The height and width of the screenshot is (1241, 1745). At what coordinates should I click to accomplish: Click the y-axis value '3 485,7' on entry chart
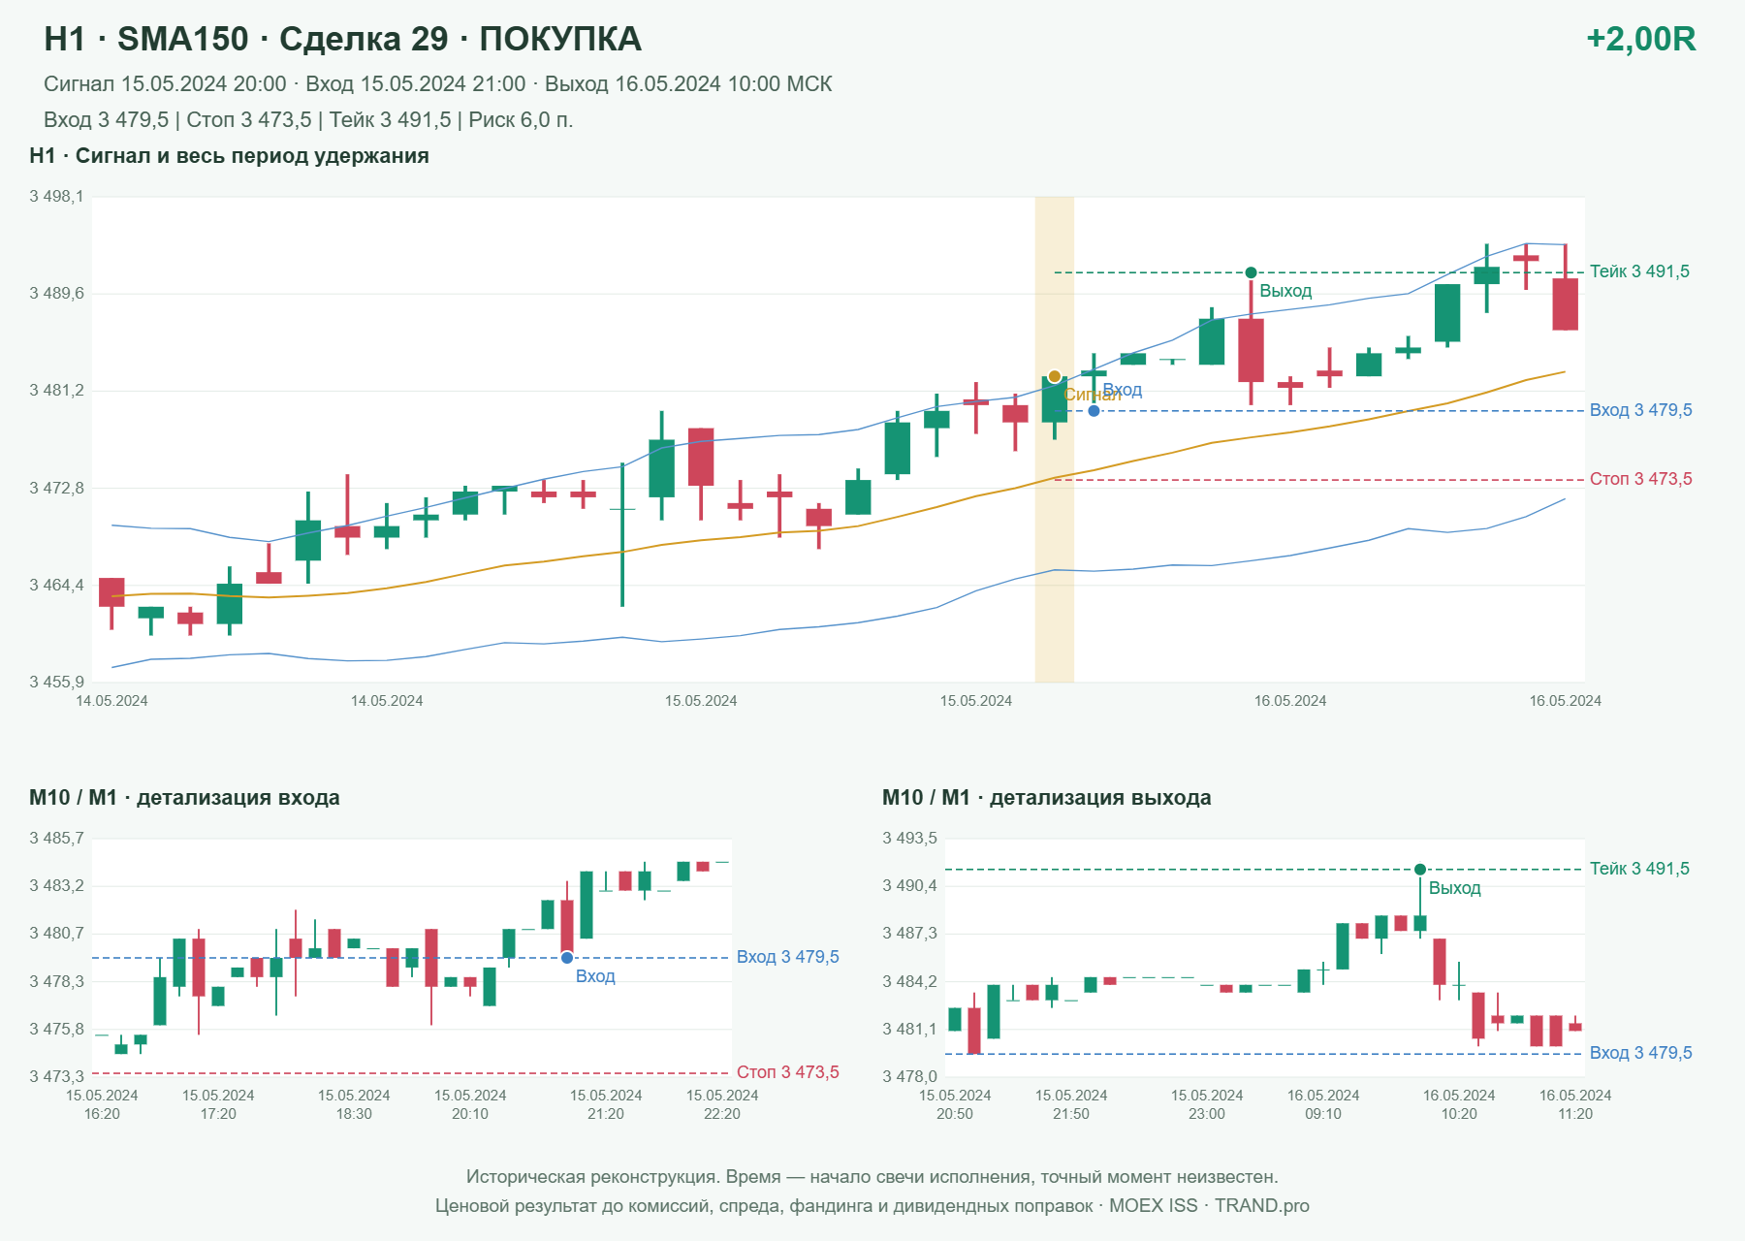pyautogui.click(x=56, y=839)
